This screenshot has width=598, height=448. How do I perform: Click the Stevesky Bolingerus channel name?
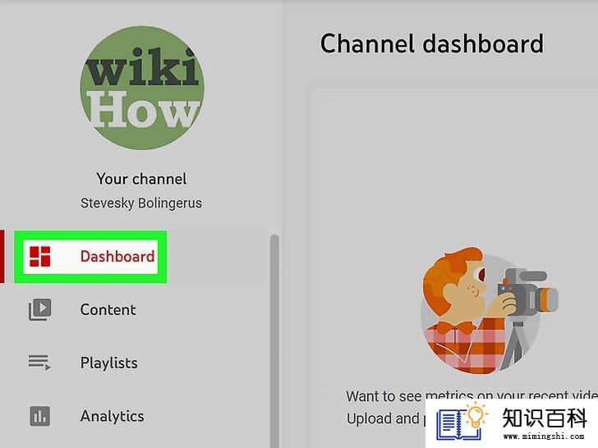(x=141, y=203)
